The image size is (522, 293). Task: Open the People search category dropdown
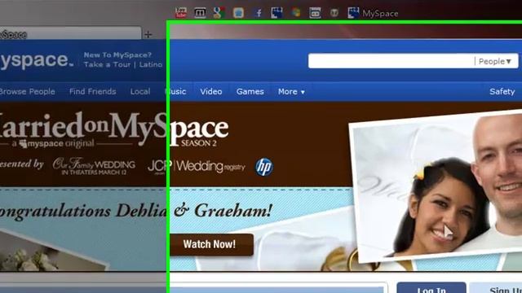tap(496, 62)
